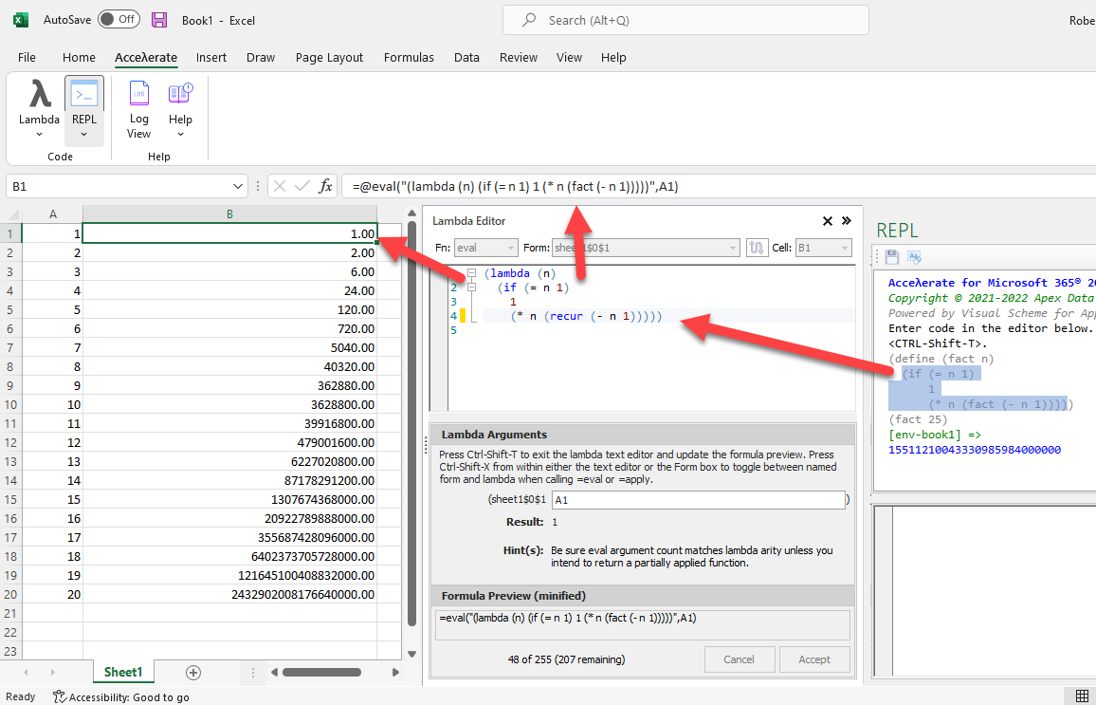This screenshot has width=1096, height=705.
Task: Select the Sheet1 sheet tab
Action: coord(123,672)
